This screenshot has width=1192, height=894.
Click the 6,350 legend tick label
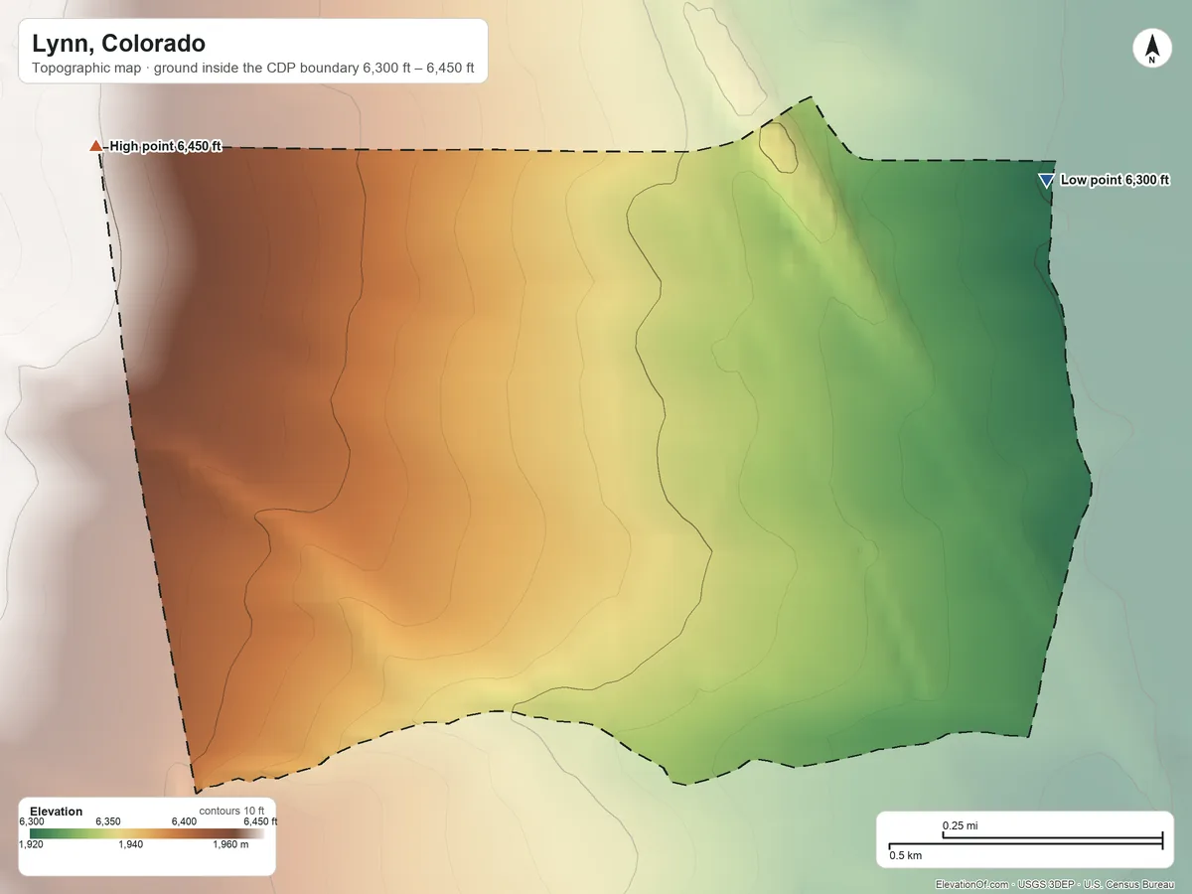coord(107,822)
